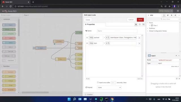Refresh the tip with the cycle icon
The width and height of the screenshot is (181, 102).
coord(176,79)
